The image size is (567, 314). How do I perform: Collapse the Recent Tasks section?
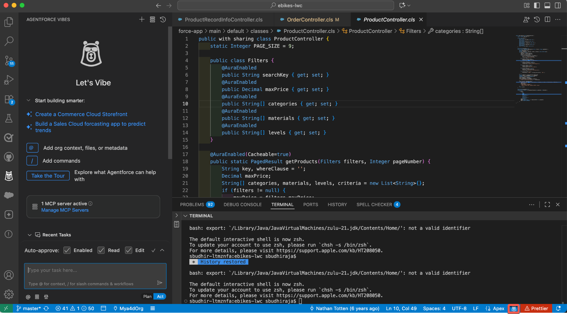click(x=30, y=235)
